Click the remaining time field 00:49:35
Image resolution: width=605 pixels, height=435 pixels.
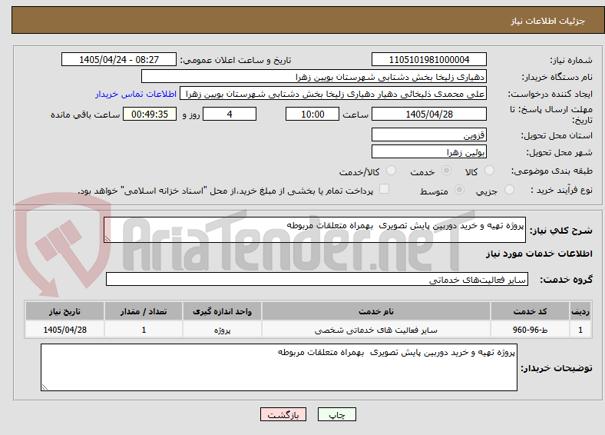[150, 114]
